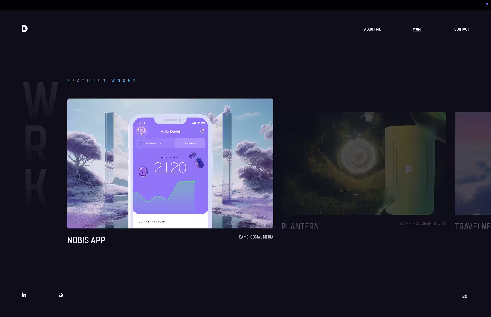
Task: Click the bell icon in the phone mockup
Action: [x=202, y=131]
